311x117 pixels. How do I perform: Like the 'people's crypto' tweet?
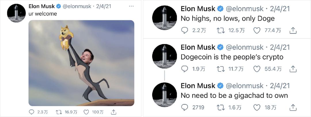[256, 69]
